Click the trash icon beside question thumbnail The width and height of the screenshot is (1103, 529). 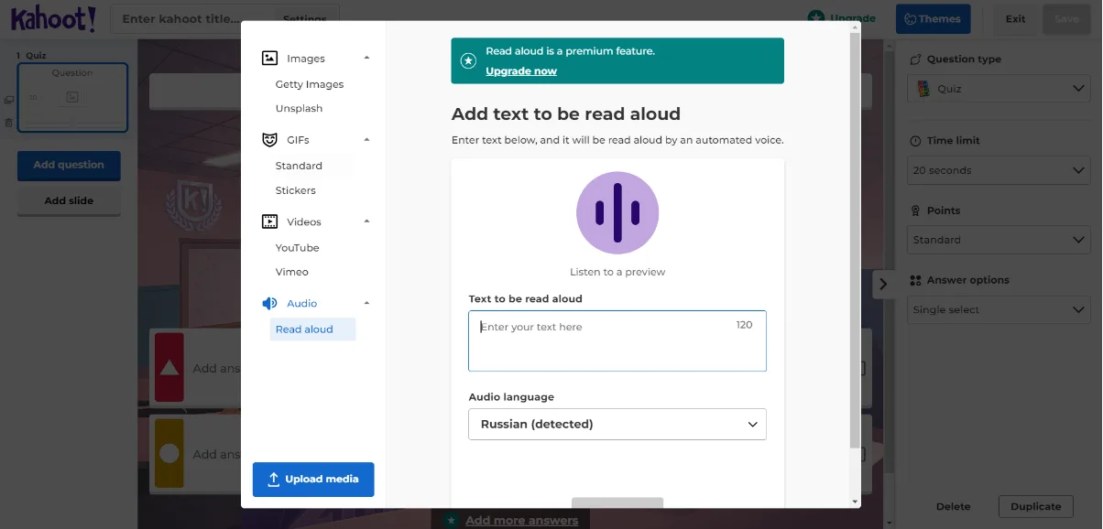point(8,122)
